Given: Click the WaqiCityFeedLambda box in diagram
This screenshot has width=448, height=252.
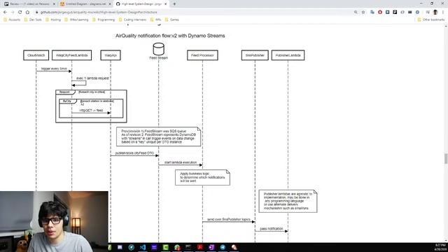Looking at the screenshot, I should point(71,55).
